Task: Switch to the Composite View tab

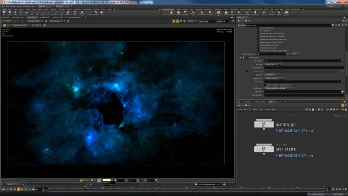Action: [x=45, y=17]
